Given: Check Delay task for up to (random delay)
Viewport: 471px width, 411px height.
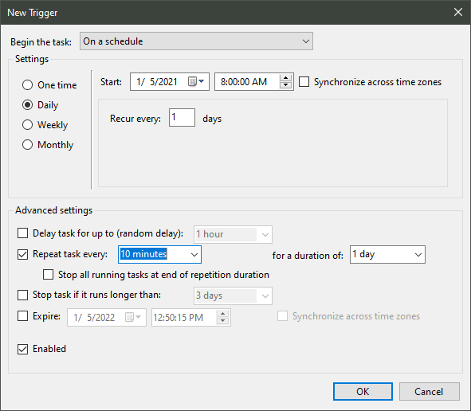Looking at the screenshot, I should [22, 233].
